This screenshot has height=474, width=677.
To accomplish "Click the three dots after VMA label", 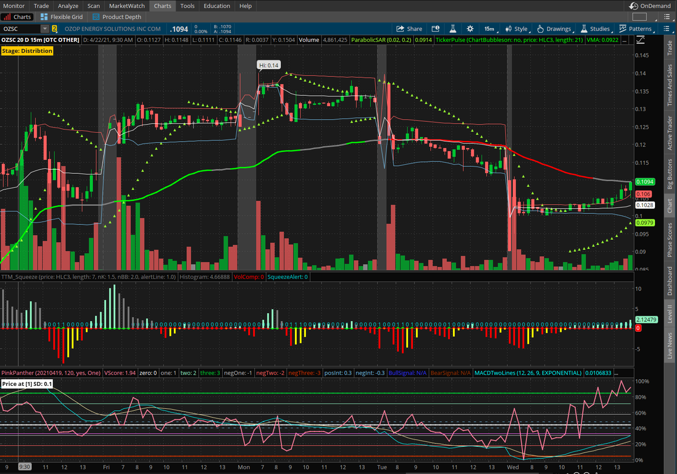I will click(624, 41).
